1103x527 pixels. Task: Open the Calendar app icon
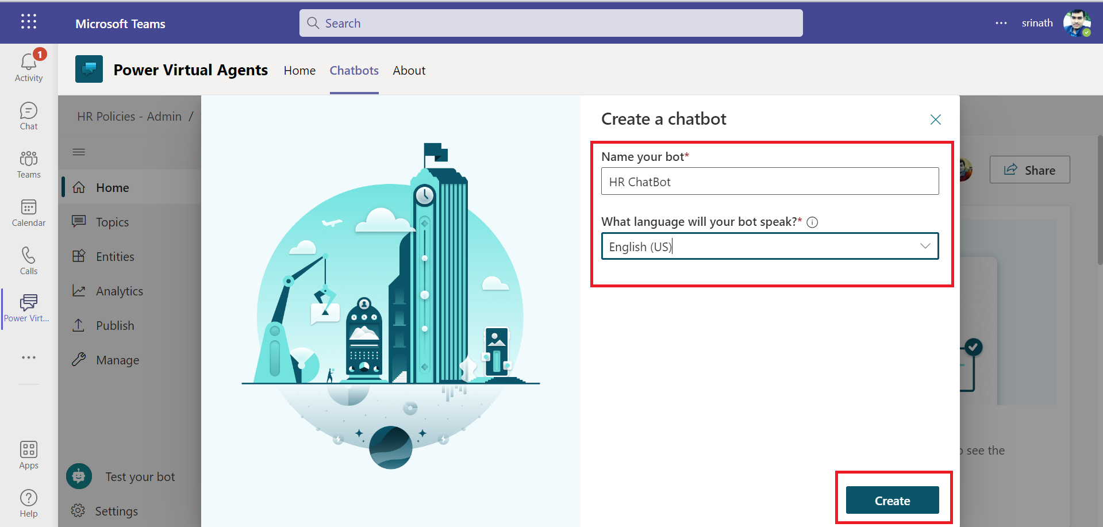point(29,212)
